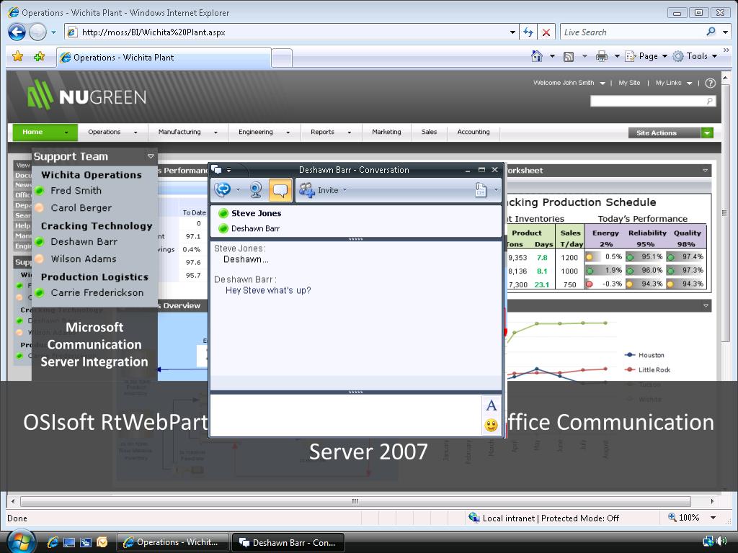Click the red Stop loading icon
Image resolution: width=738 pixels, height=553 pixels.
point(546,32)
